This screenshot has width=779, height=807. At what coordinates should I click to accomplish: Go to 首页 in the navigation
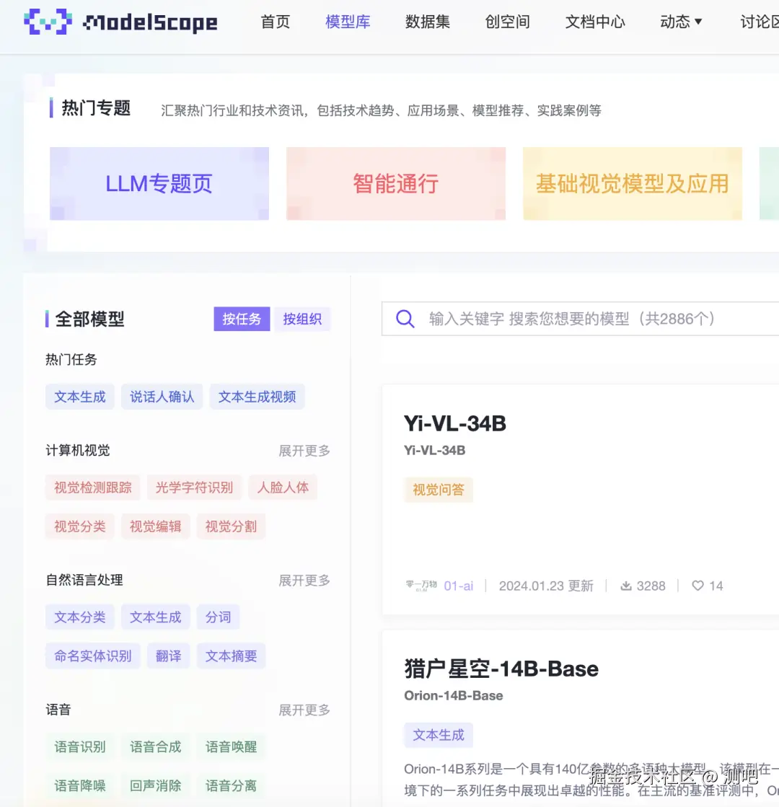pos(276,22)
